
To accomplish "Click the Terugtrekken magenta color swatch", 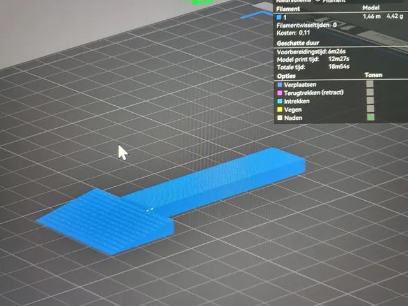I will coord(280,93).
